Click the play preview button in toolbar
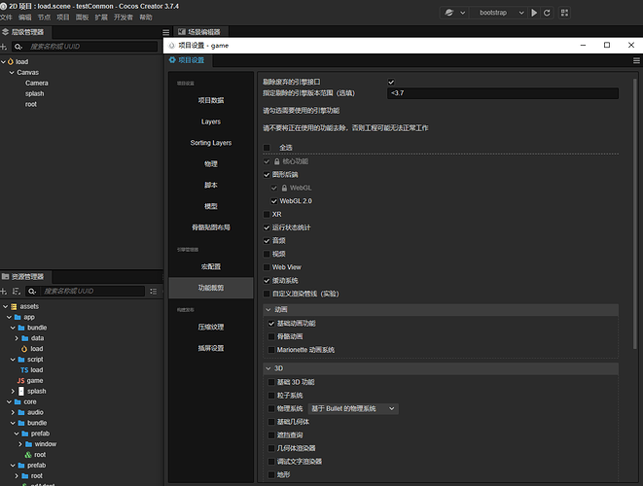 534,13
